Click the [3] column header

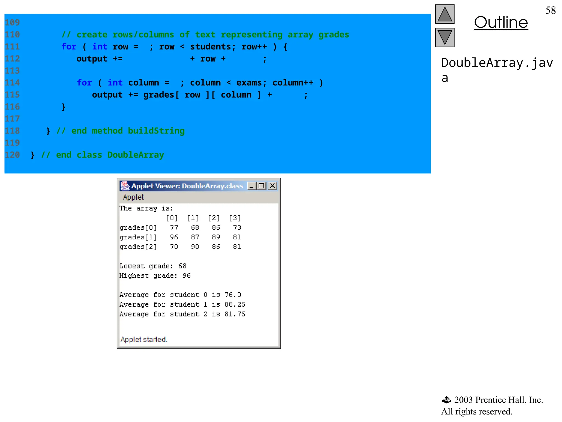tap(235, 218)
